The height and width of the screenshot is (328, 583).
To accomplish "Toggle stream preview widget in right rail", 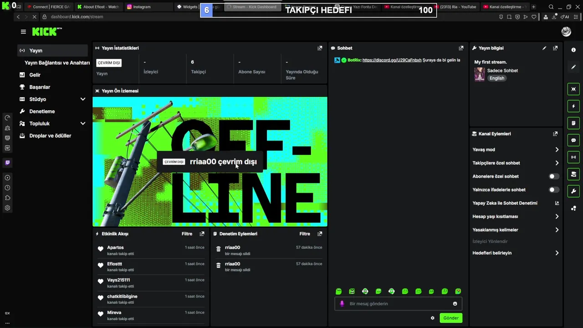I will [573, 89].
